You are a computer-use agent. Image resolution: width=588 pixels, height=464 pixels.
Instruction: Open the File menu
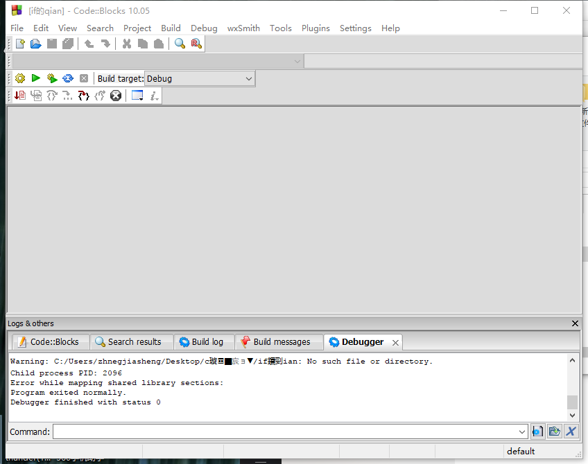coord(17,28)
